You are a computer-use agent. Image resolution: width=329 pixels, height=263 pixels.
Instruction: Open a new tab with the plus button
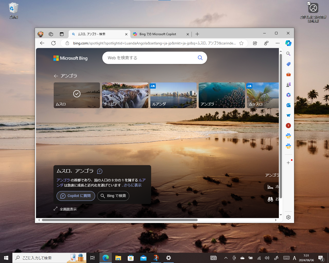pyautogui.click(x=197, y=34)
